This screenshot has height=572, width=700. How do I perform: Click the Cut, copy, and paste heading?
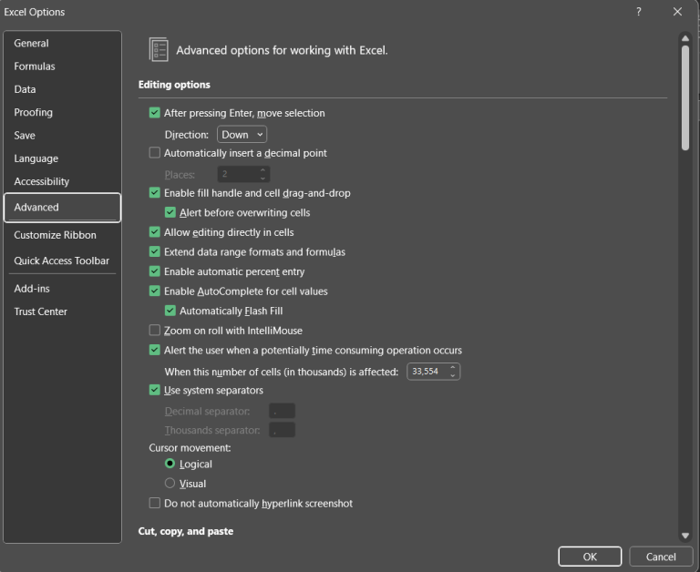[186, 531]
